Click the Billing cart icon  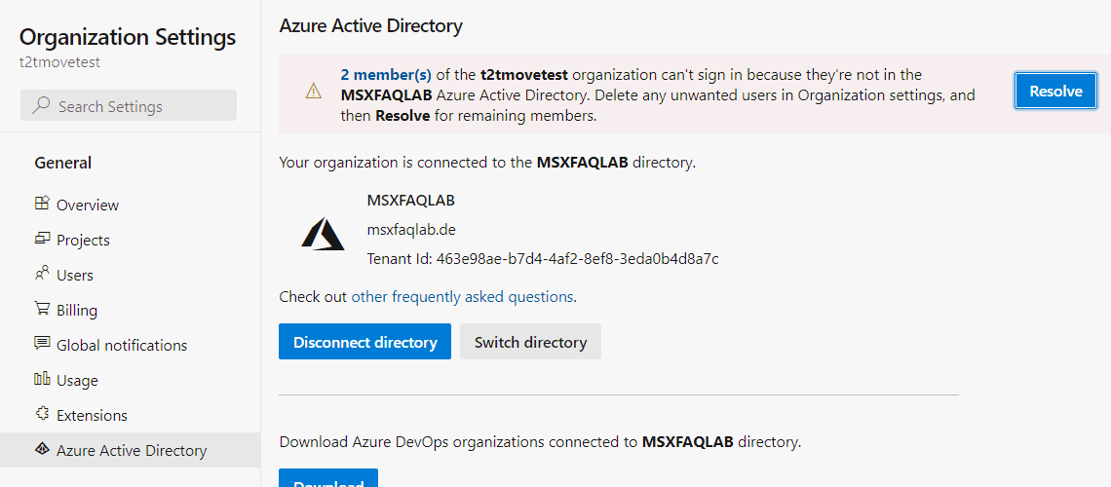click(x=42, y=310)
